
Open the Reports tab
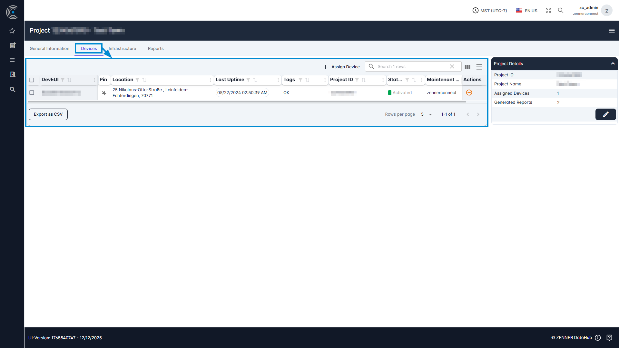tap(156, 49)
